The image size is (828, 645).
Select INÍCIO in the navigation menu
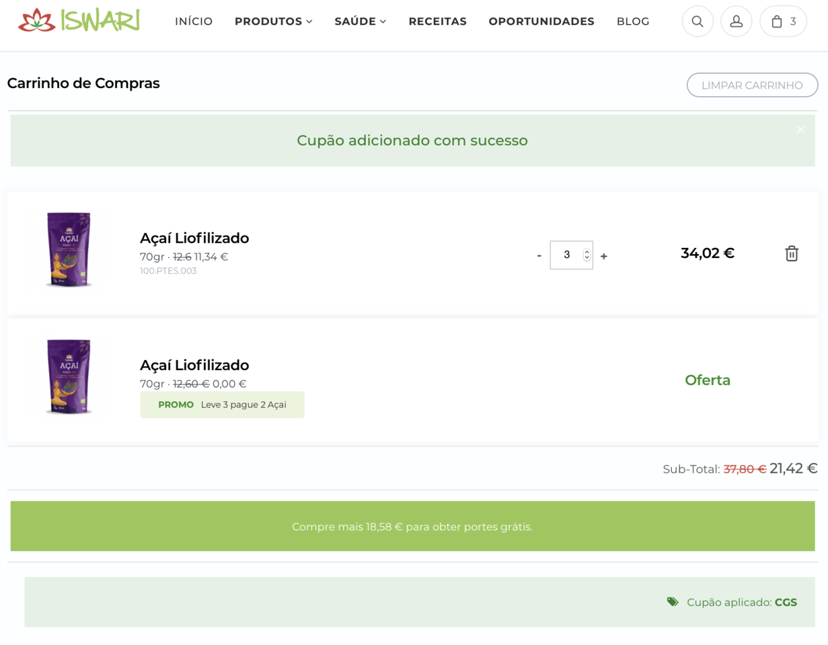pyautogui.click(x=194, y=21)
